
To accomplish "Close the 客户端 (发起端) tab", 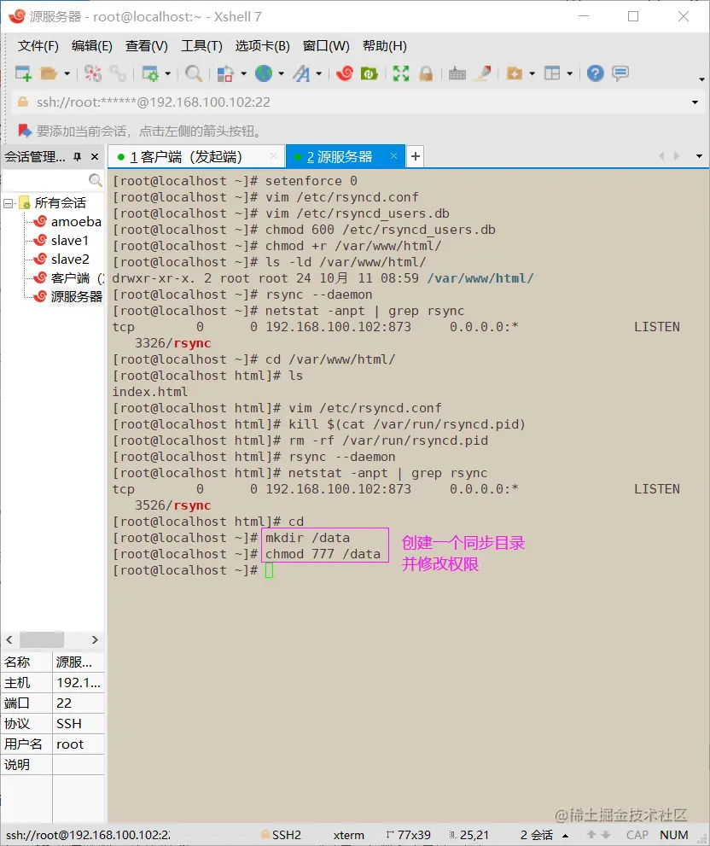I will pos(274,156).
